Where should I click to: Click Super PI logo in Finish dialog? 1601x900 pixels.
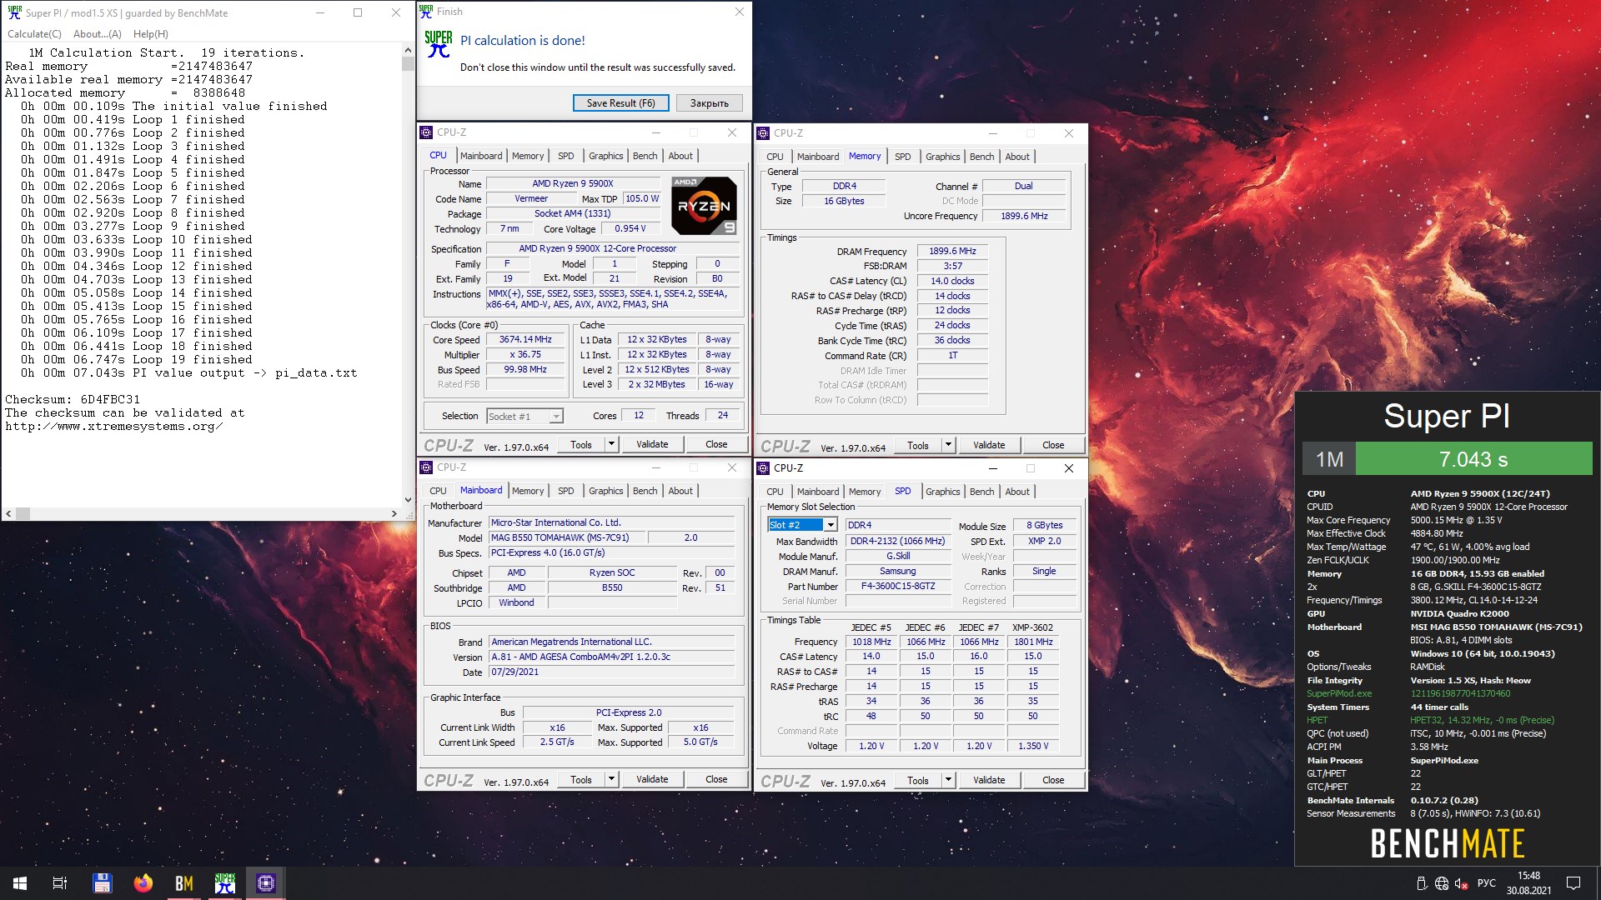439,44
